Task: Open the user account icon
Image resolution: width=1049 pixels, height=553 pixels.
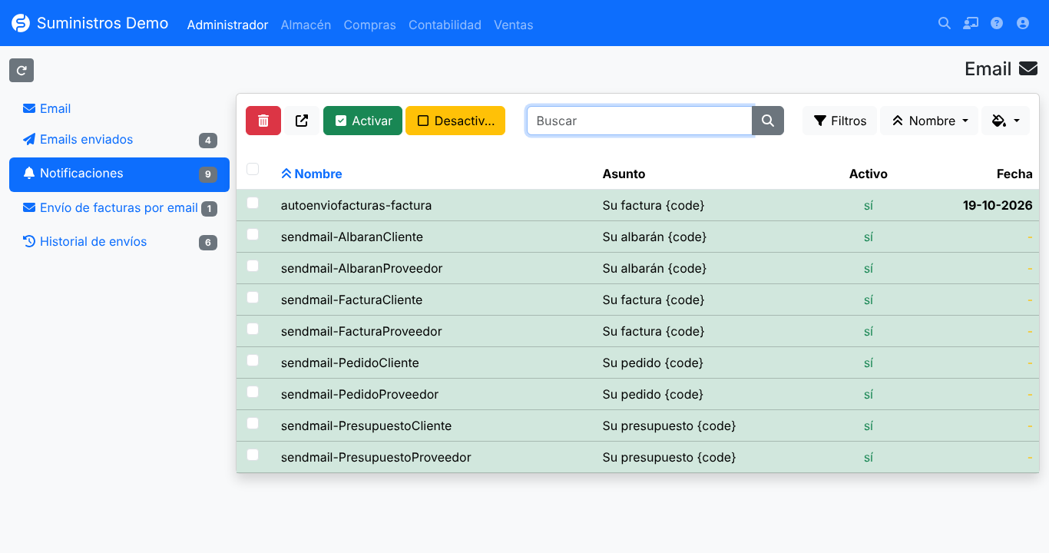Action: coord(1023,23)
